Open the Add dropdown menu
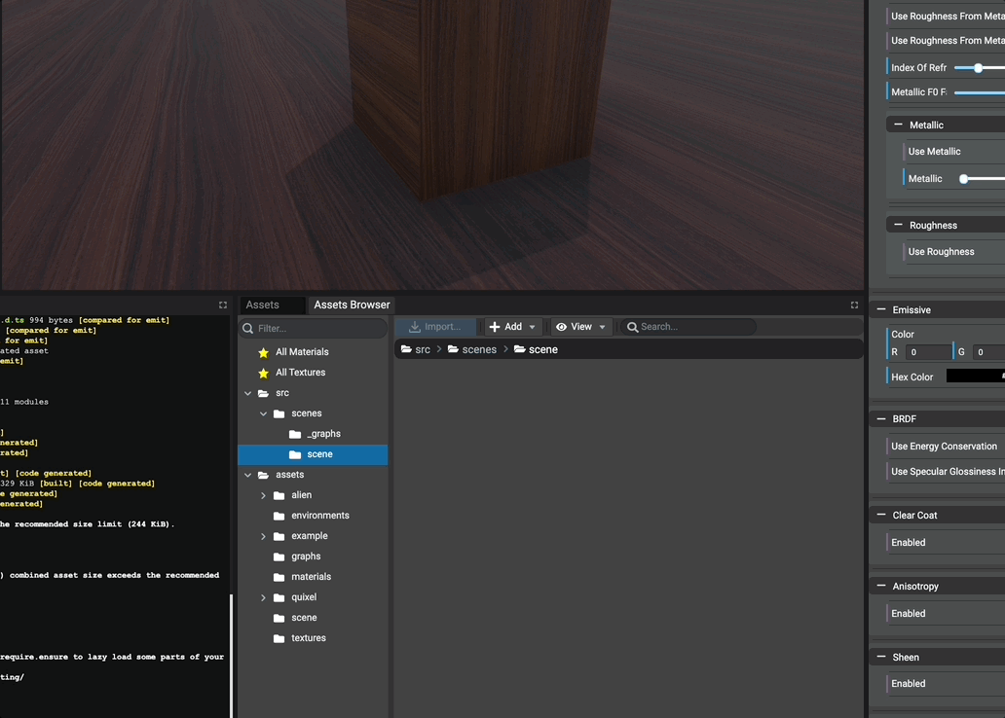 coord(512,327)
